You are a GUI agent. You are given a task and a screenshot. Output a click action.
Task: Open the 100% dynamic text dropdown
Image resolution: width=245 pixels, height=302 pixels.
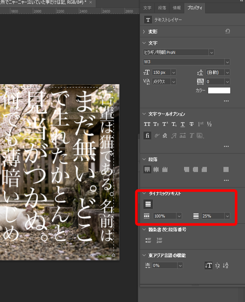pos(179,216)
